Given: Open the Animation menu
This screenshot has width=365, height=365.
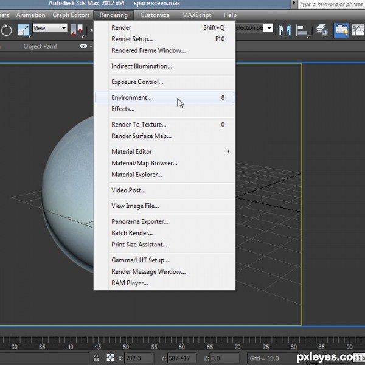Looking at the screenshot, I should (31, 15).
